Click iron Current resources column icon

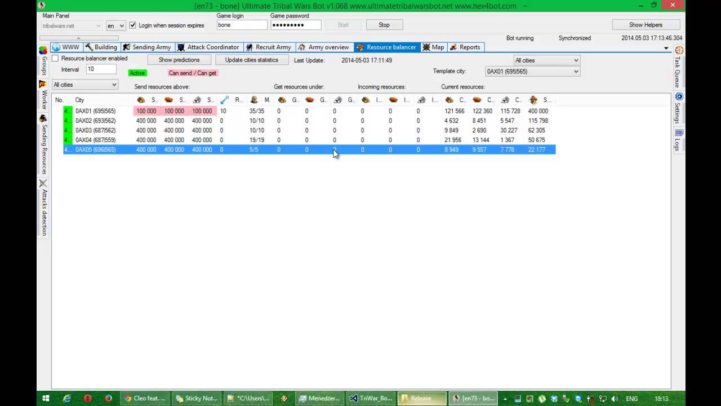tap(505, 100)
